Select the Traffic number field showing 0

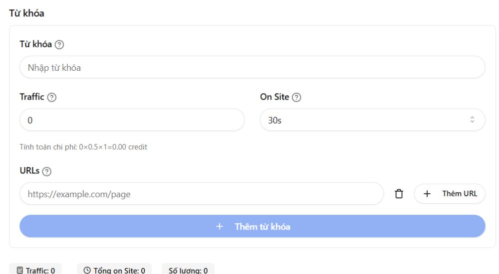(x=132, y=120)
